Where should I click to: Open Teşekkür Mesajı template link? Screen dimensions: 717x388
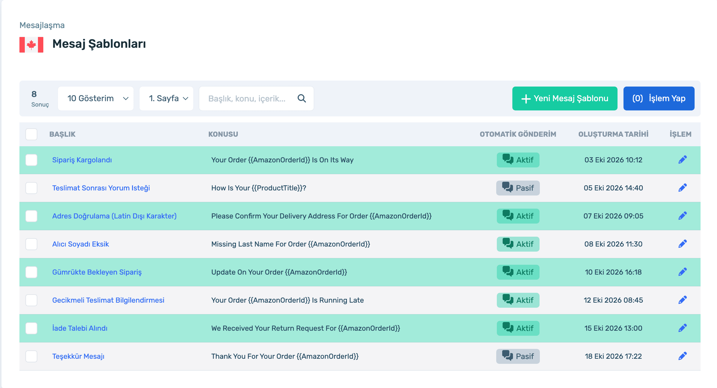[x=78, y=356]
